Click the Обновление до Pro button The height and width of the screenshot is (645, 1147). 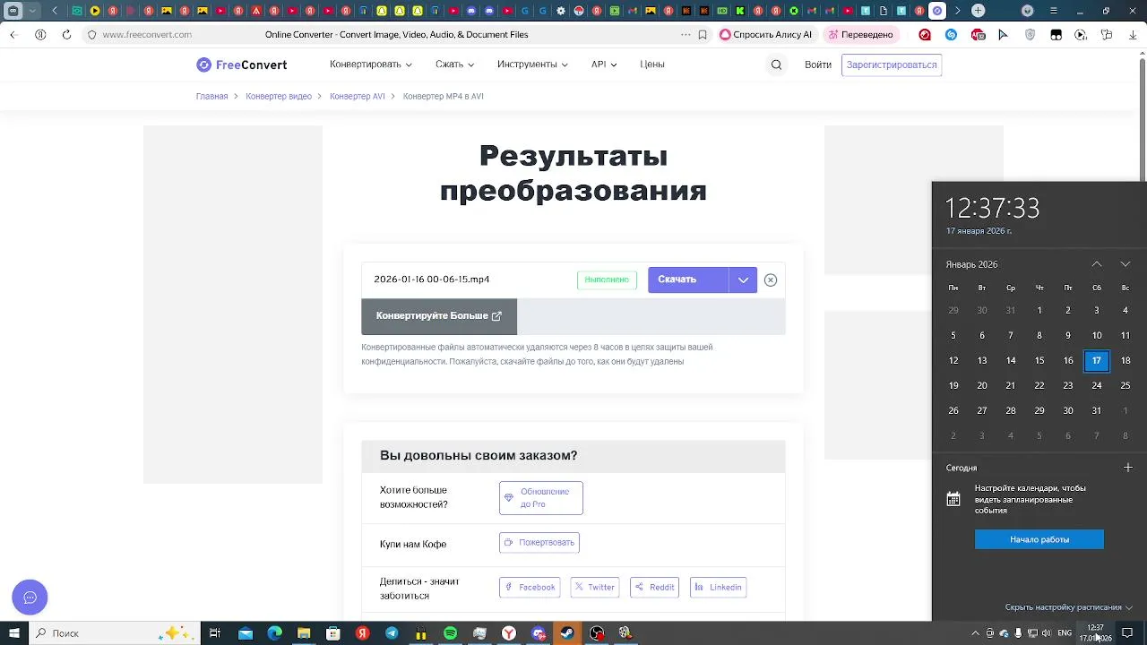541,498
